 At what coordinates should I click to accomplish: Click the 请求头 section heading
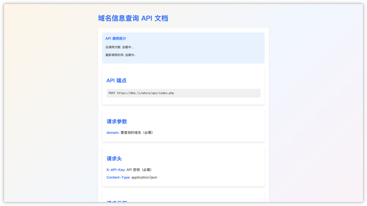(x=114, y=158)
